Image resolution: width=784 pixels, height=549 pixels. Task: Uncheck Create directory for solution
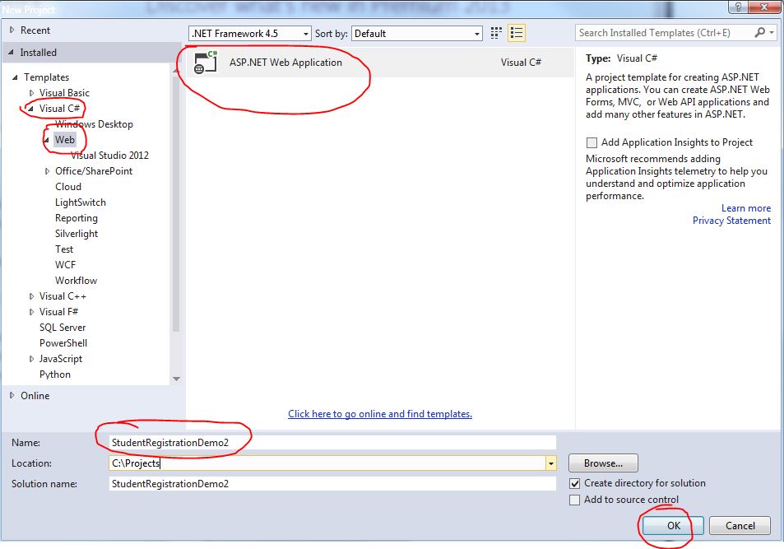click(575, 483)
